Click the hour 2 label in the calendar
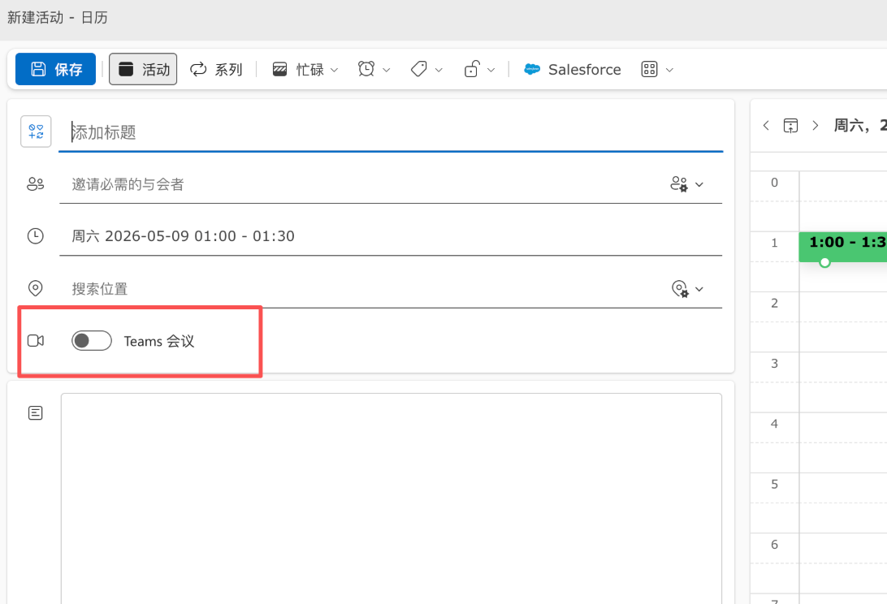The image size is (887, 604). [x=774, y=303]
